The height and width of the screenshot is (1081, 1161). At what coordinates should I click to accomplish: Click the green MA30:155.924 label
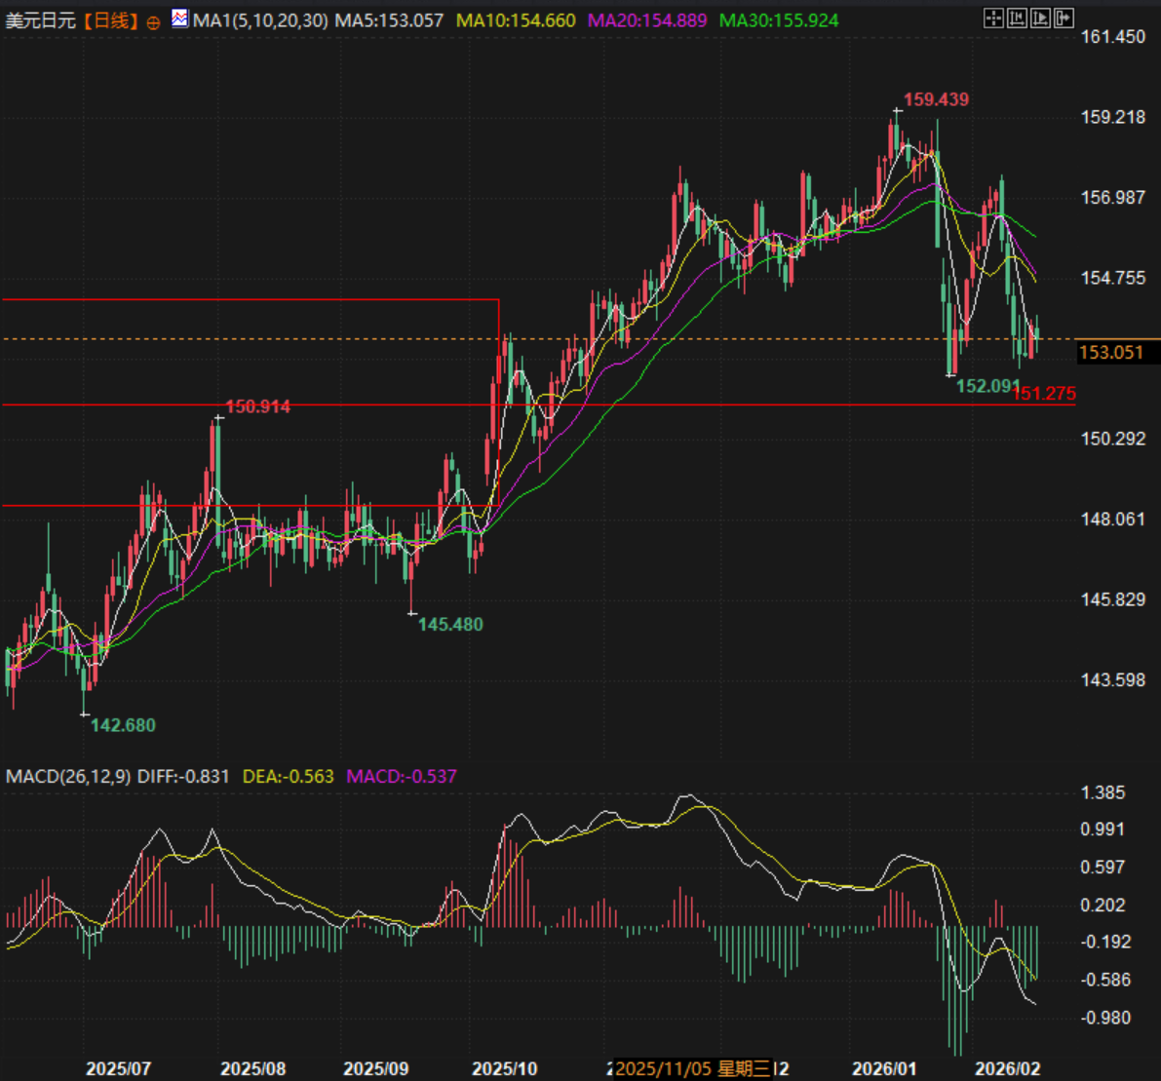click(x=779, y=20)
